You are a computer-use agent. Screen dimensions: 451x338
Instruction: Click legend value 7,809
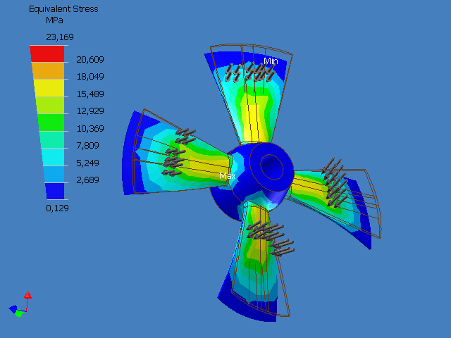[87, 146]
